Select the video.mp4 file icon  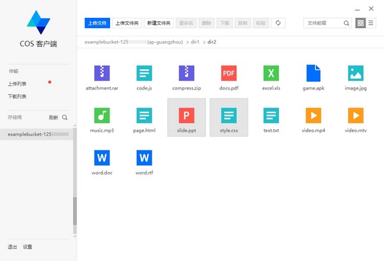click(x=314, y=115)
